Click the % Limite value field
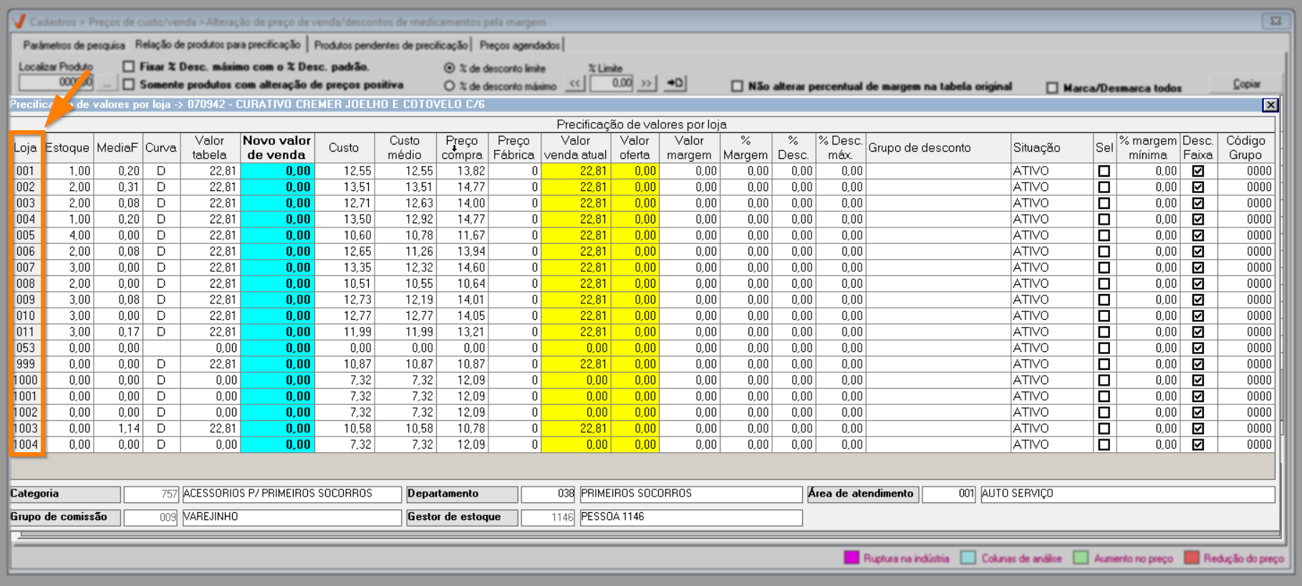 click(612, 84)
